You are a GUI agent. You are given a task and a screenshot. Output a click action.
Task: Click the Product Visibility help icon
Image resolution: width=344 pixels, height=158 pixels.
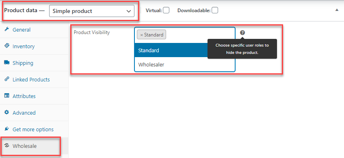point(242,32)
